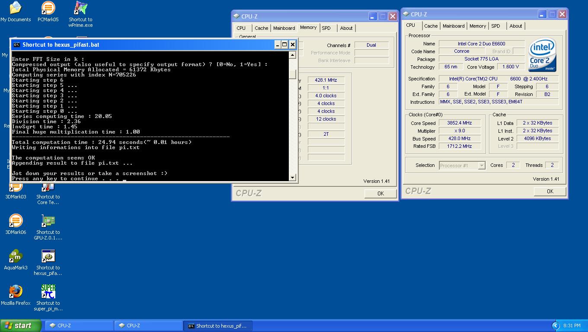Click the Name field Intel Core 2 Duo E6600

point(482,44)
